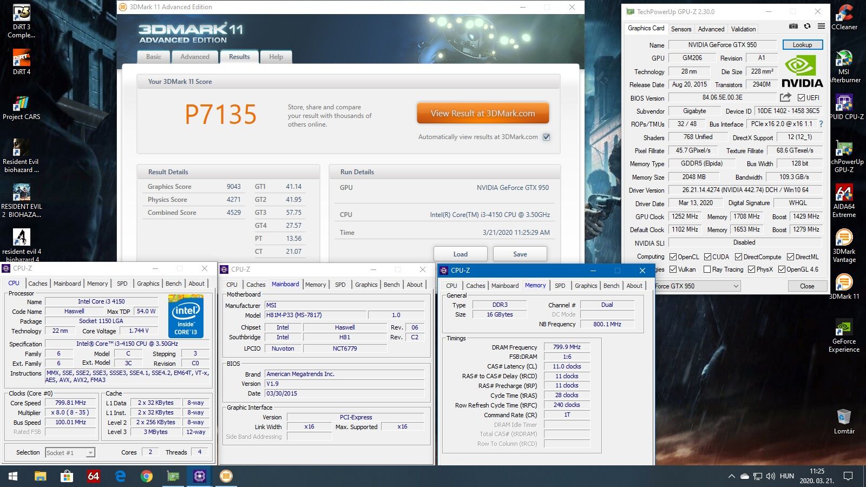Click the Combined Score value 4529
The width and height of the screenshot is (866, 487).
click(234, 213)
